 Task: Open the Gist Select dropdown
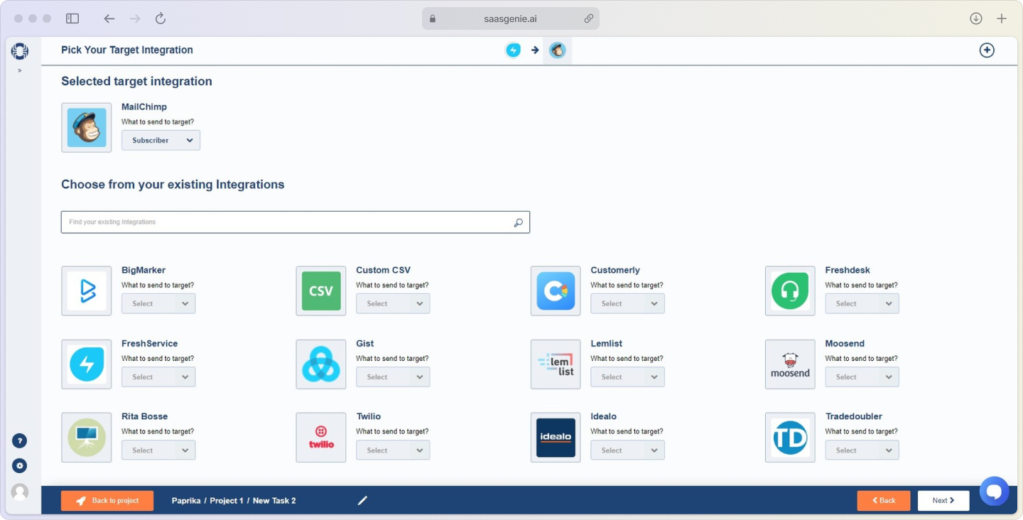[393, 377]
